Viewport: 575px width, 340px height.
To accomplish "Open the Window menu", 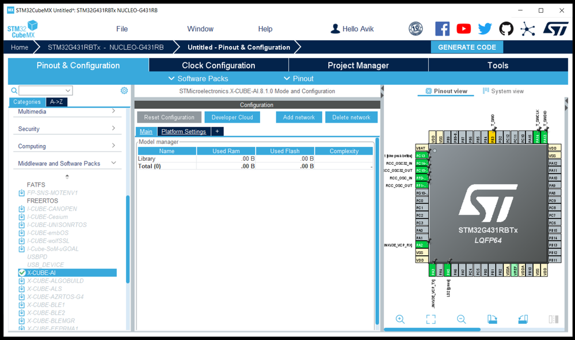I will pos(200,29).
